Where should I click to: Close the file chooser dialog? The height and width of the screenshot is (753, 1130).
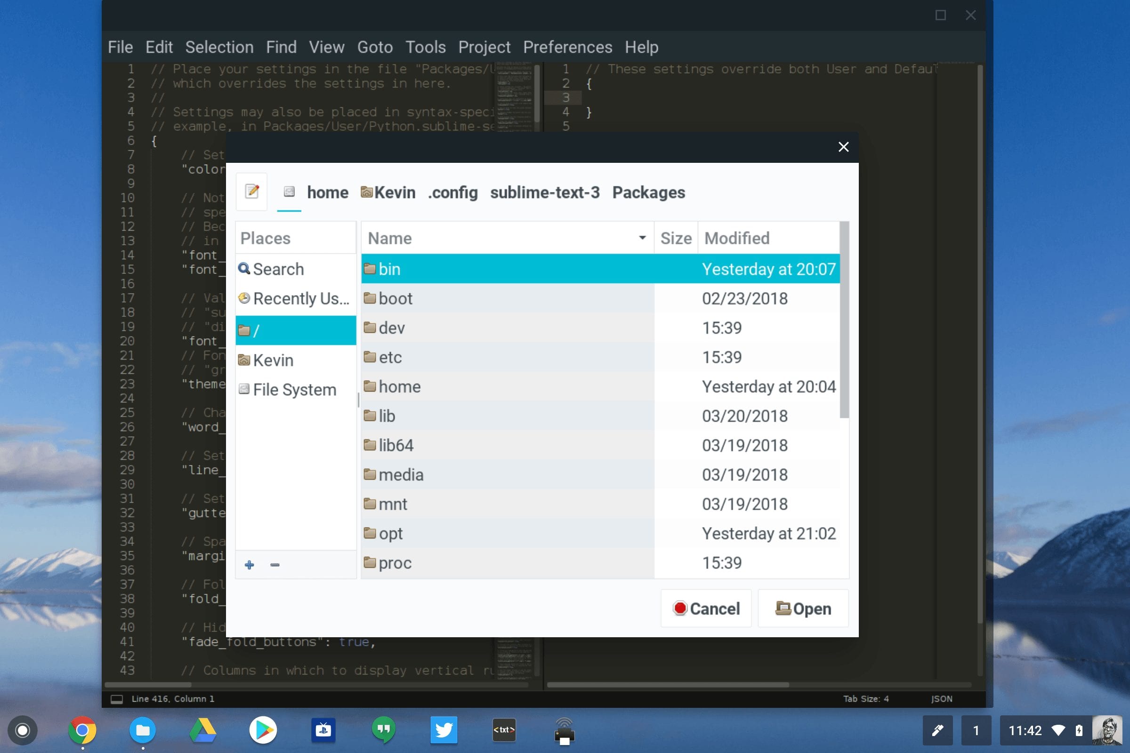coord(843,147)
